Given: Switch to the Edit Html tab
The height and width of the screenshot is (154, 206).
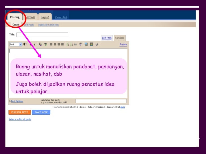Looking at the screenshot, I should (107, 38).
